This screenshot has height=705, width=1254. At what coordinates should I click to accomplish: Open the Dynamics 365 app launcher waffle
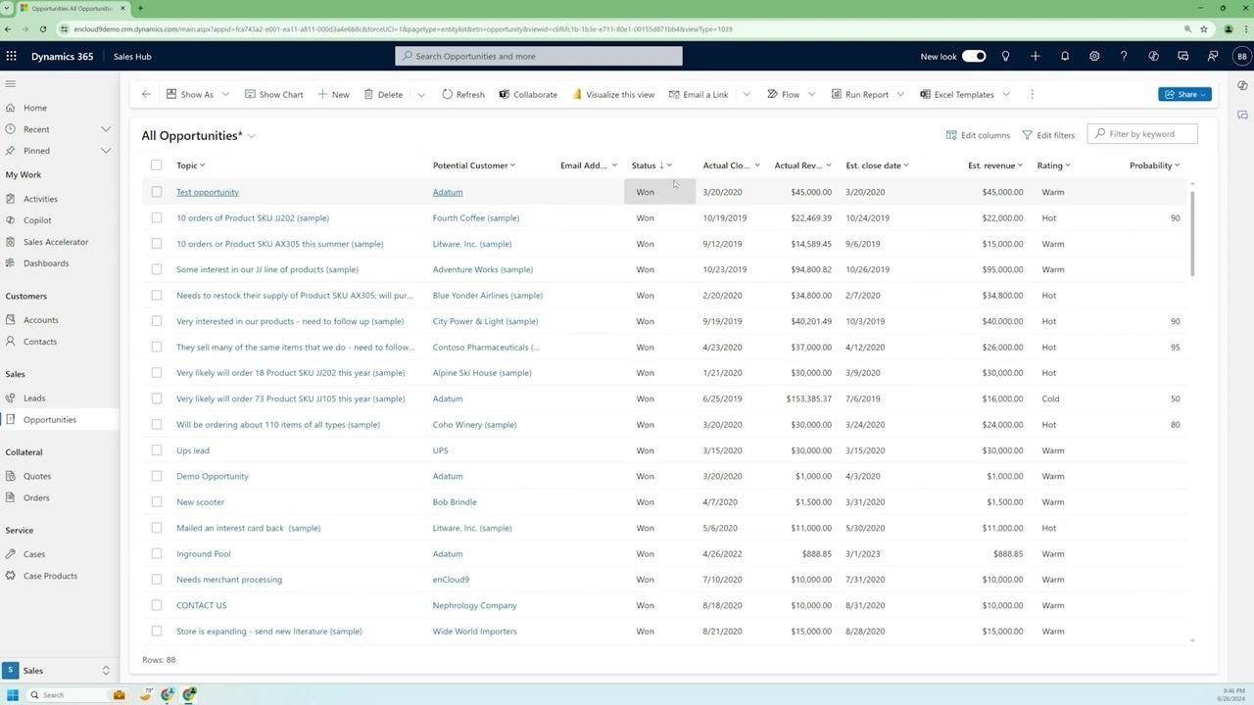(x=11, y=56)
